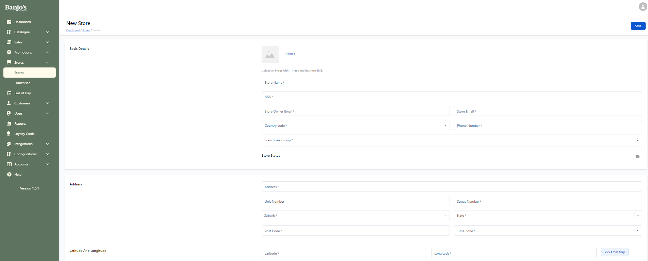
Task: Click the store image placeholder thumbnail
Action: coord(270,54)
